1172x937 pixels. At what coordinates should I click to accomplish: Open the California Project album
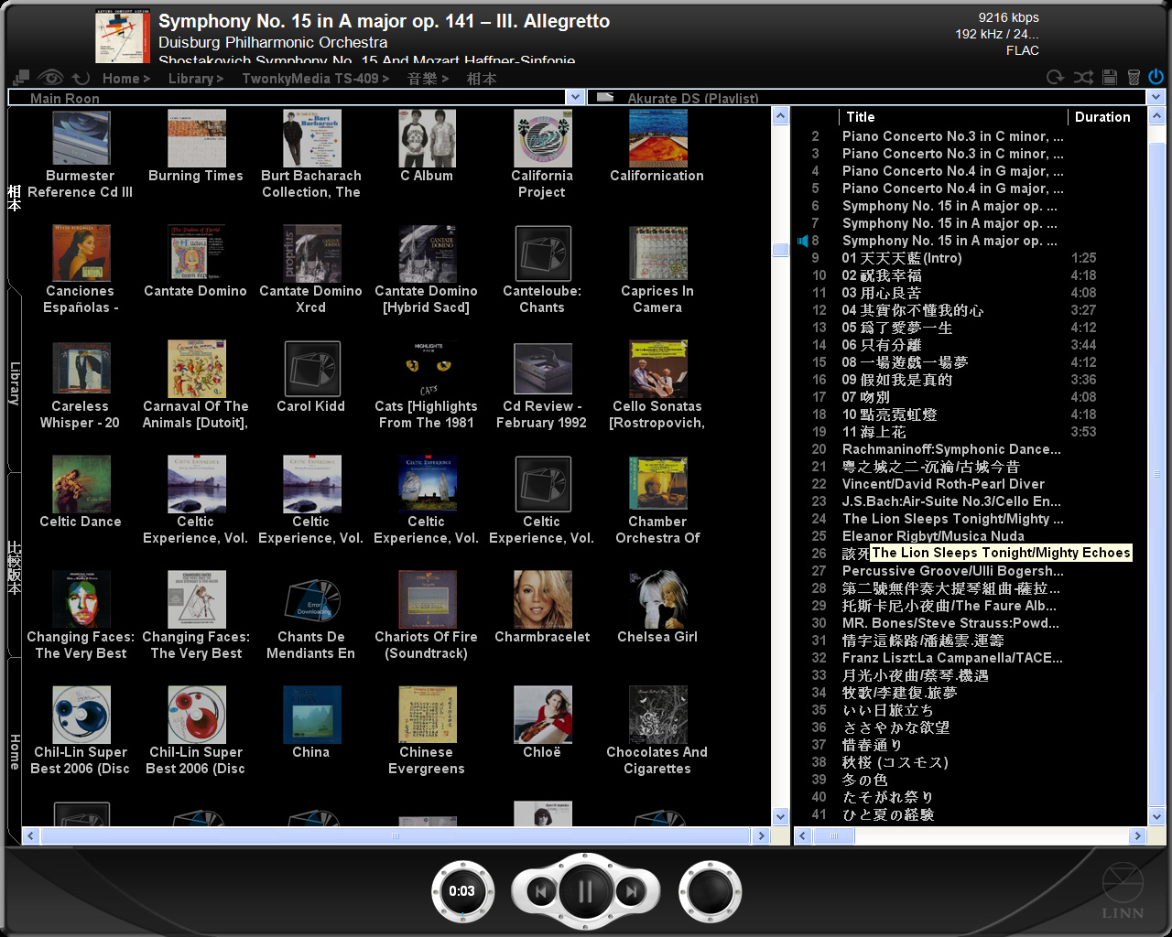click(542, 138)
